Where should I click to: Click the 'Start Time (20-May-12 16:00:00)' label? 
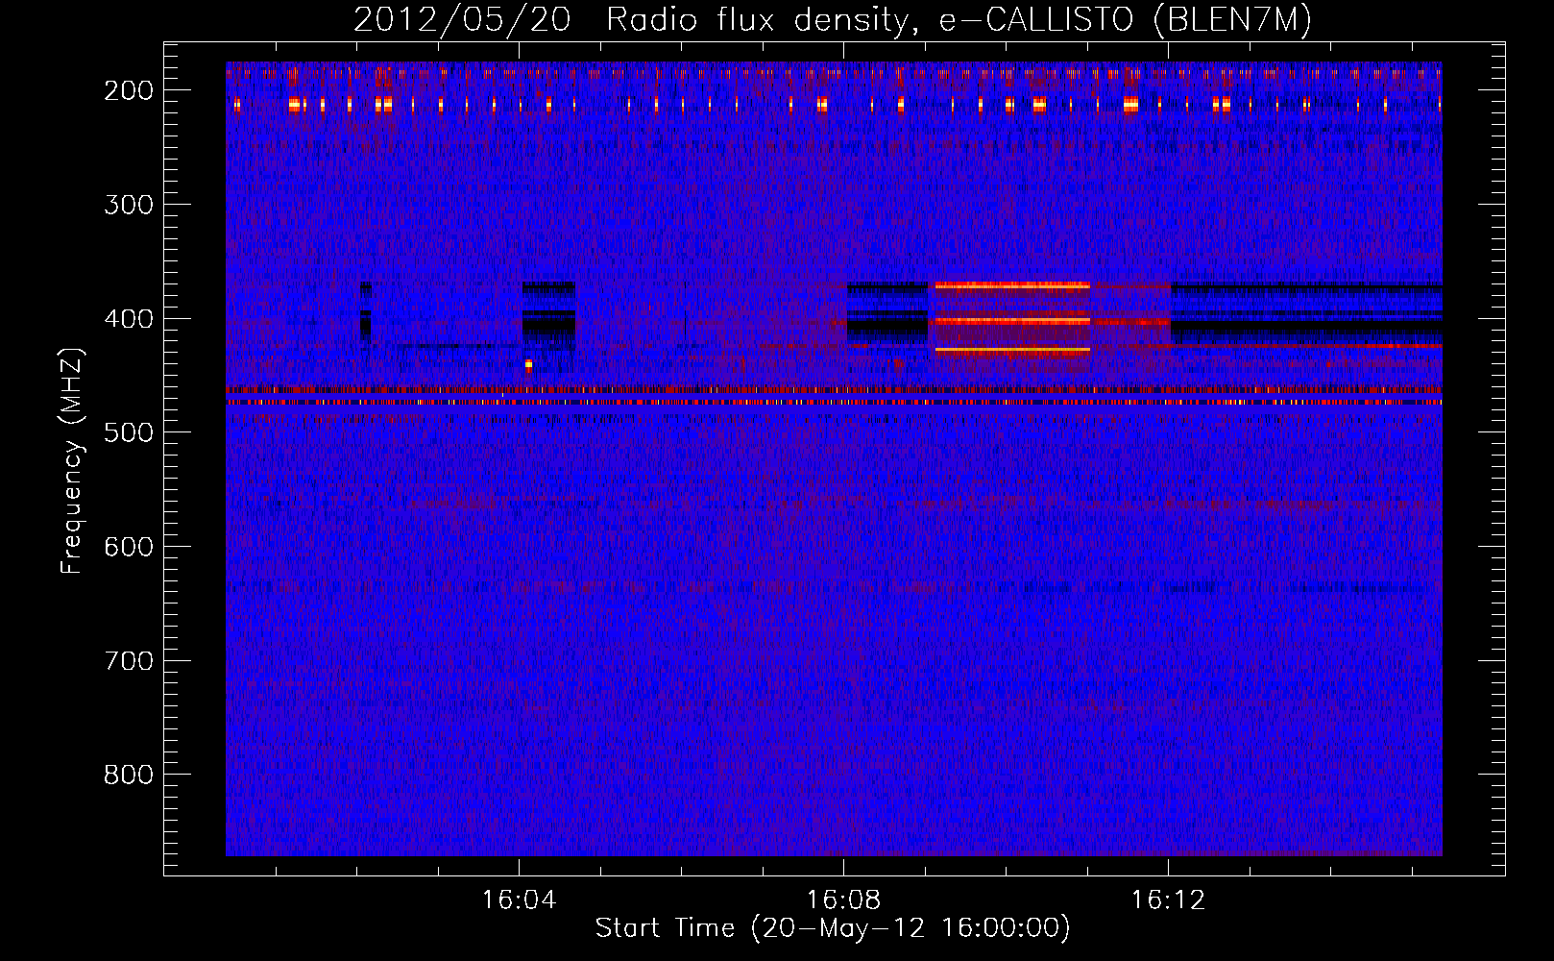coord(833,928)
